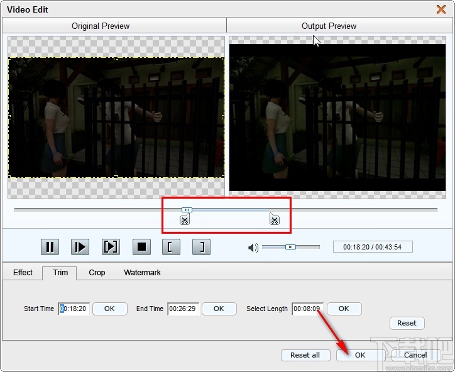Image resolution: width=455 pixels, height=372 pixels.
Task: Click the Select Length input field
Action: (x=307, y=309)
